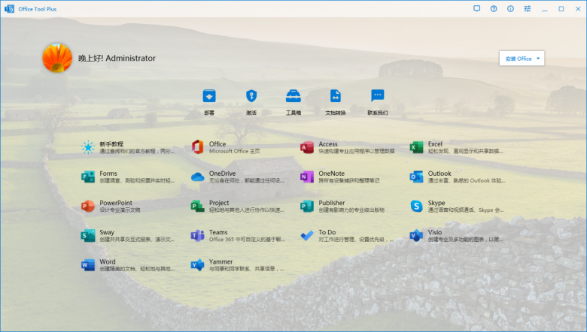Open the feedback chat icon in title bar
Image resolution: width=587 pixels, height=332 pixels.
[x=476, y=8]
